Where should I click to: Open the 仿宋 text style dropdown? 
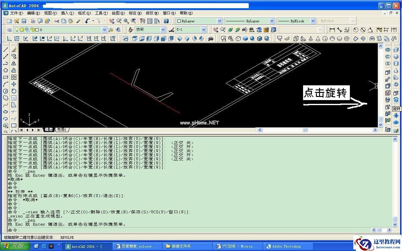click(x=163, y=30)
